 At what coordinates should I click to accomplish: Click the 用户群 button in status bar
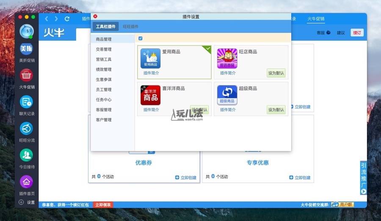(x=342, y=204)
